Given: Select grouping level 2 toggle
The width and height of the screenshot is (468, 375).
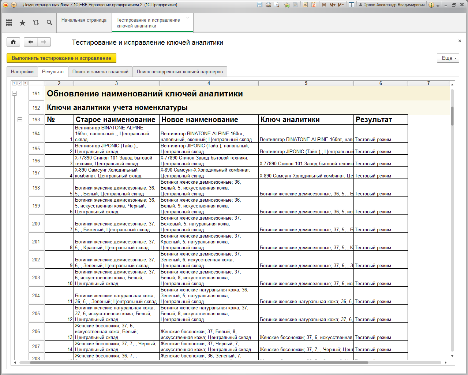Looking at the screenshot, I should [x=19, y=83].
